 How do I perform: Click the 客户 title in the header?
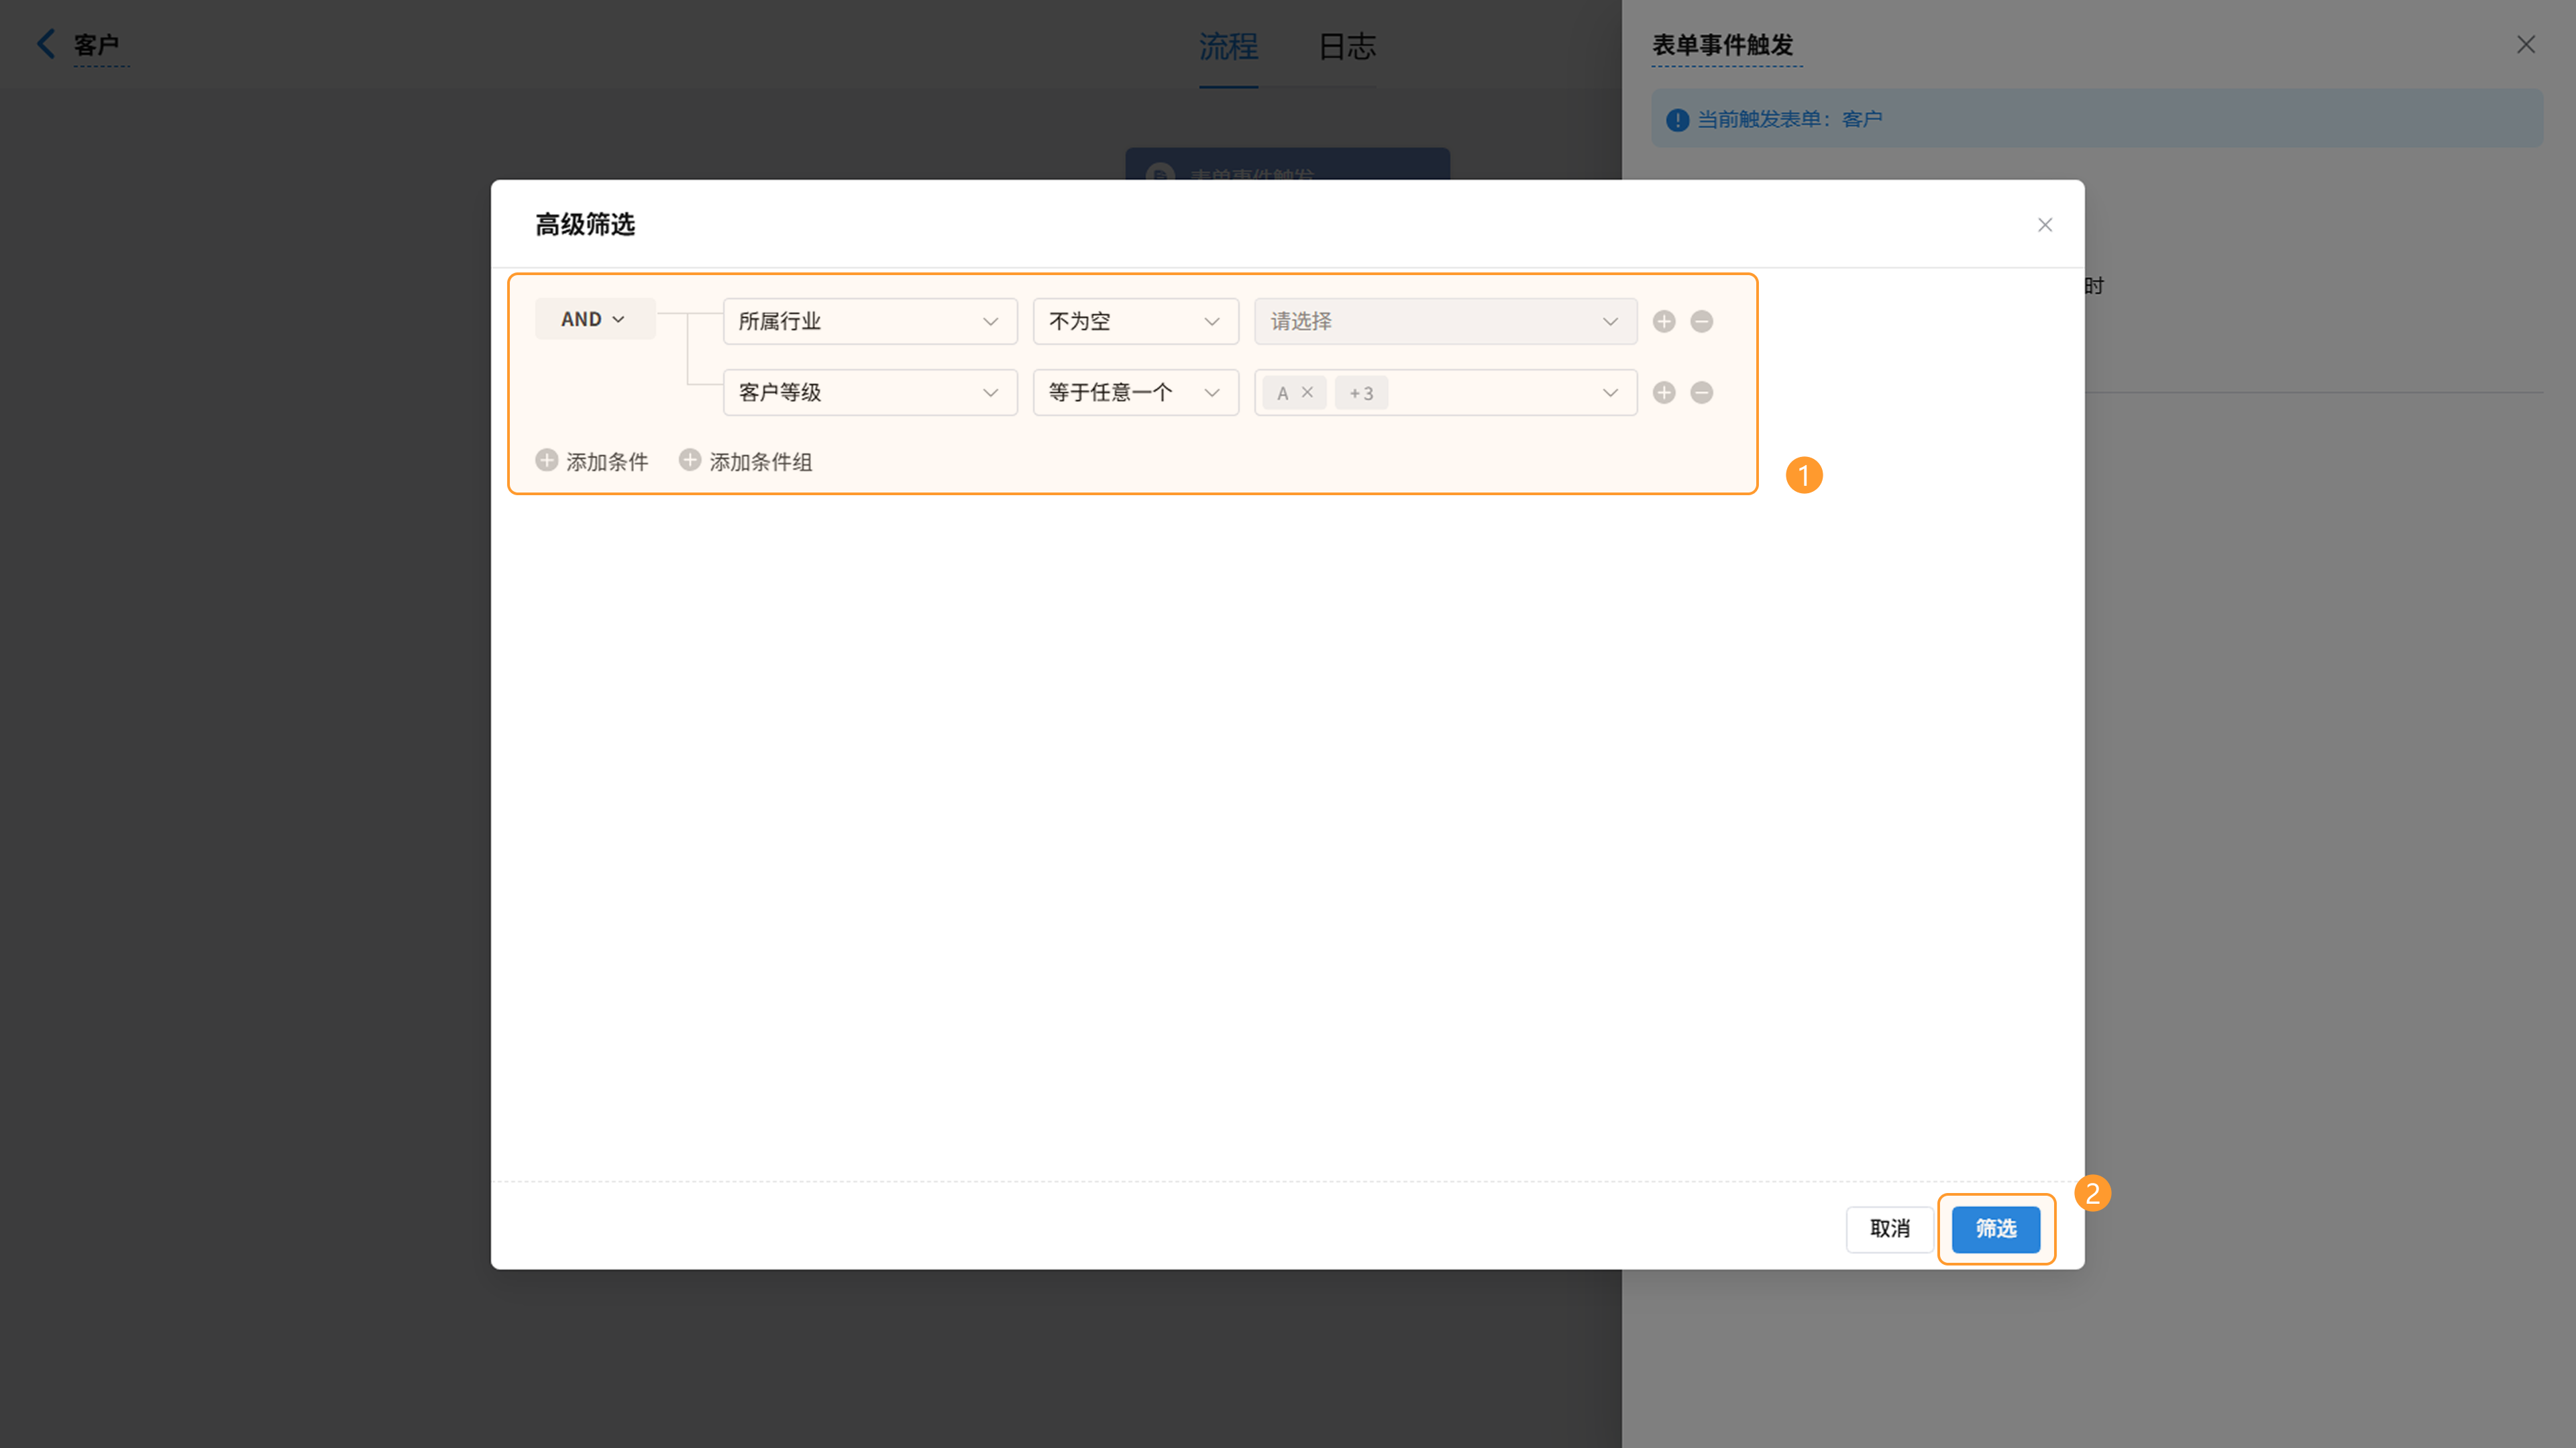(x=96, y=44)
